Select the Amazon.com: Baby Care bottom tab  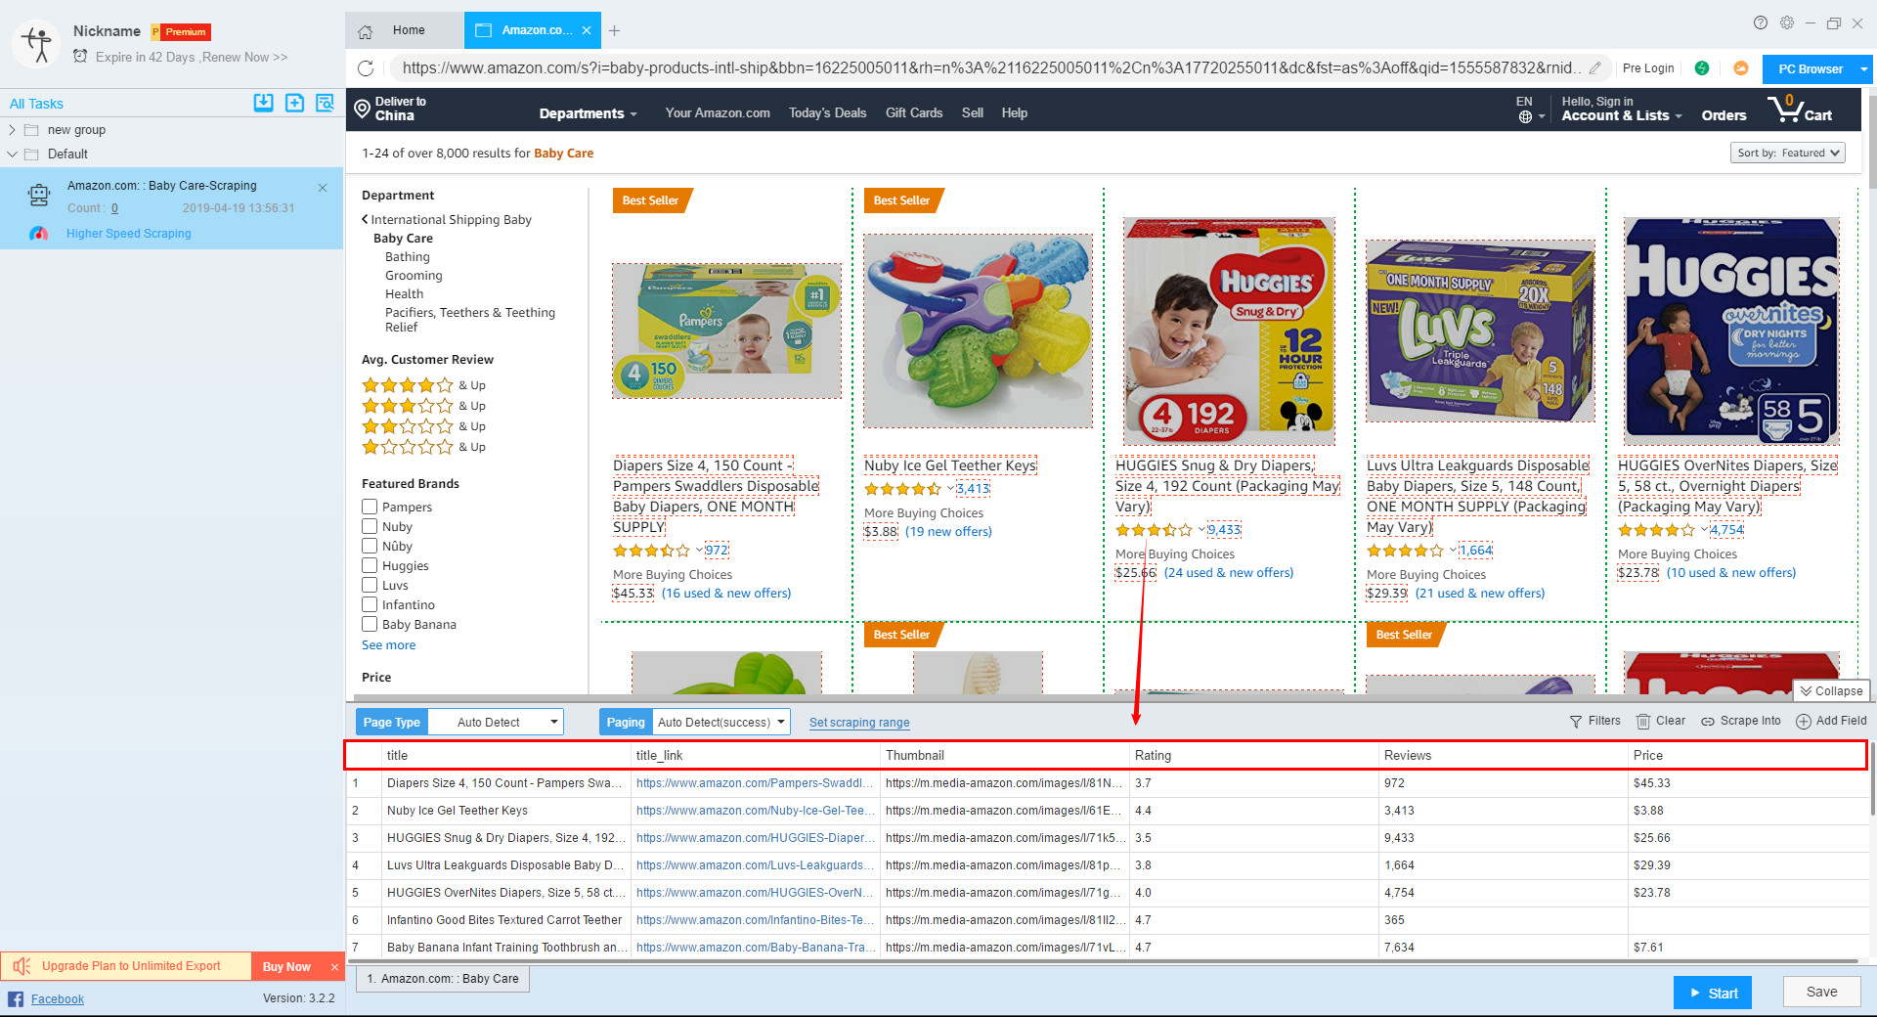click(x=443, y=979)
